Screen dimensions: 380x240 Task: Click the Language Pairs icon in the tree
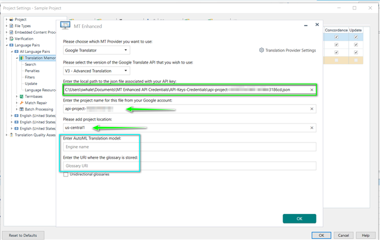click(11, 45)
